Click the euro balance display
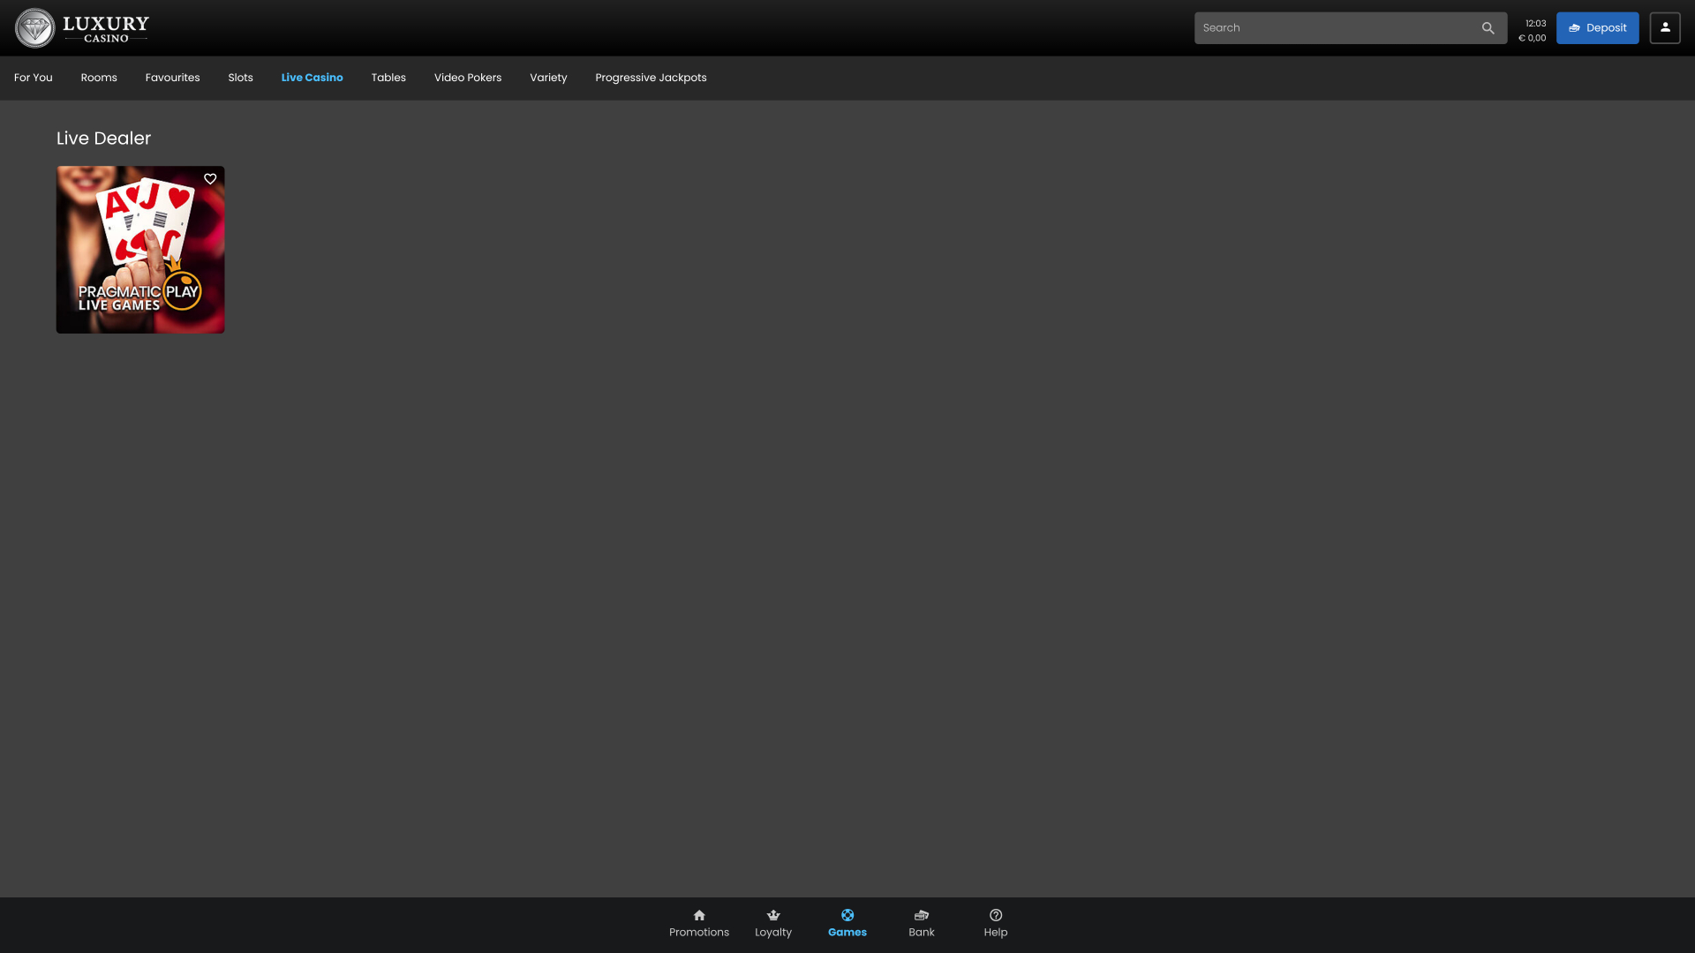Image resolution: width=1695 pixels, height=953 pixels. pos(1533,38)
